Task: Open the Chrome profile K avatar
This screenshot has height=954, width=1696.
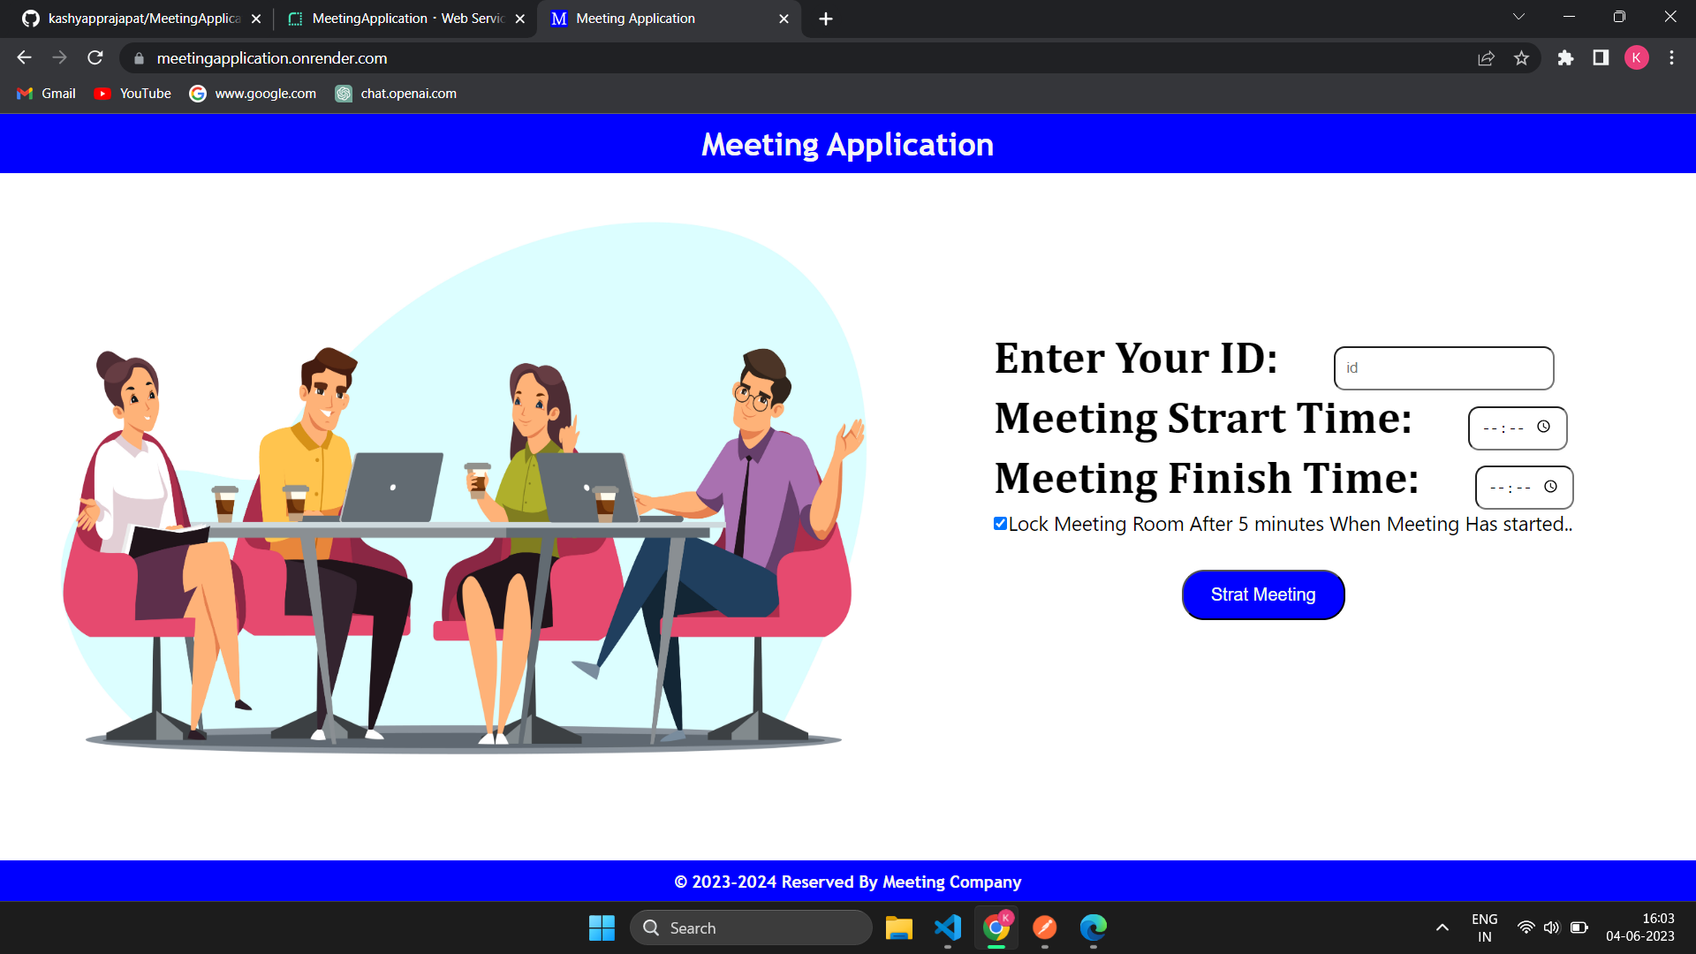Action: click(1636, 58)
